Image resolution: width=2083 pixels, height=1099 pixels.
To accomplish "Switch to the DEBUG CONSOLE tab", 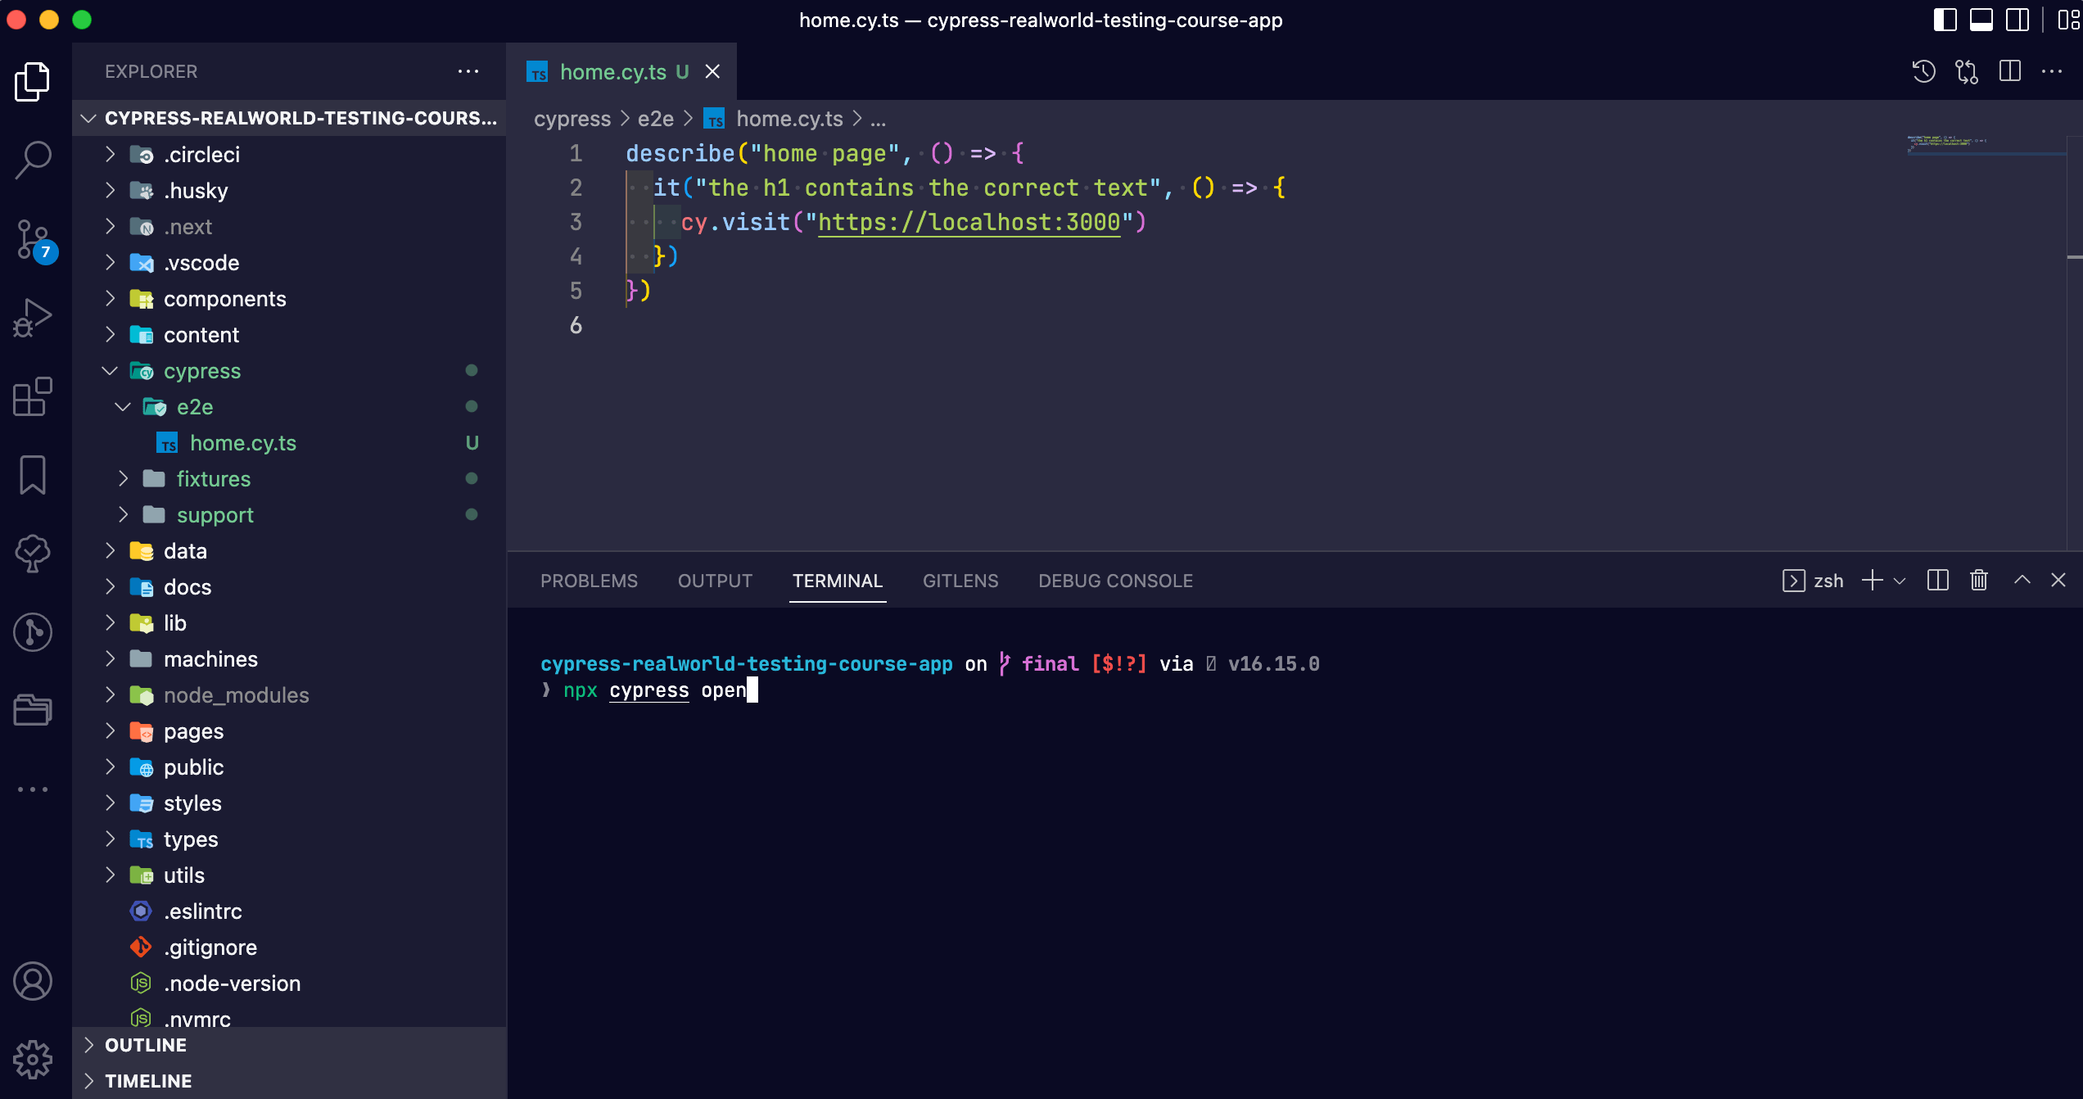I will click(x=1115, y=580).
